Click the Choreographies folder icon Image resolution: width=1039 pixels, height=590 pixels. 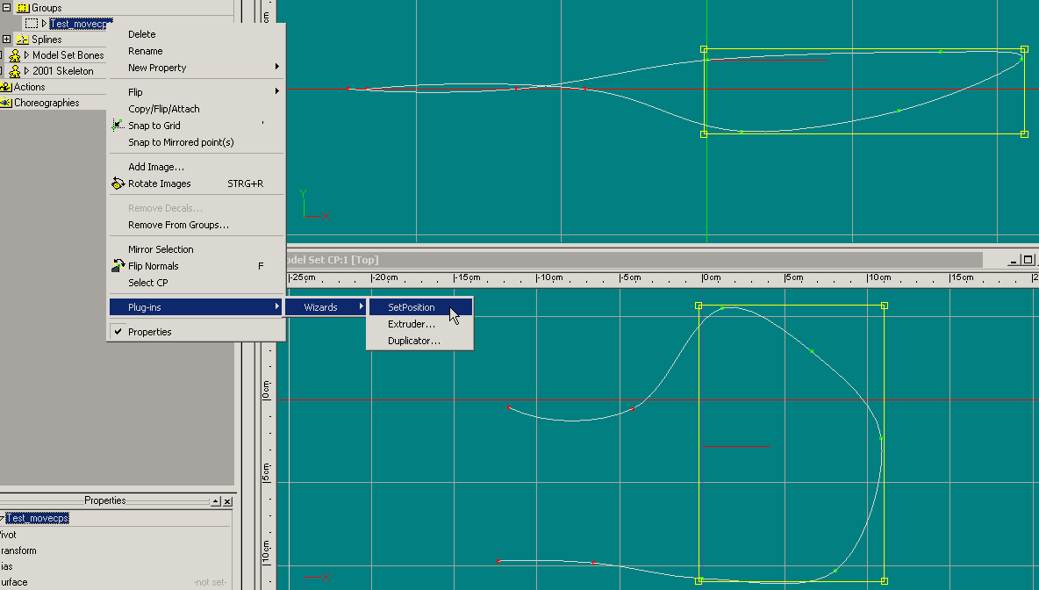point(6,103)
